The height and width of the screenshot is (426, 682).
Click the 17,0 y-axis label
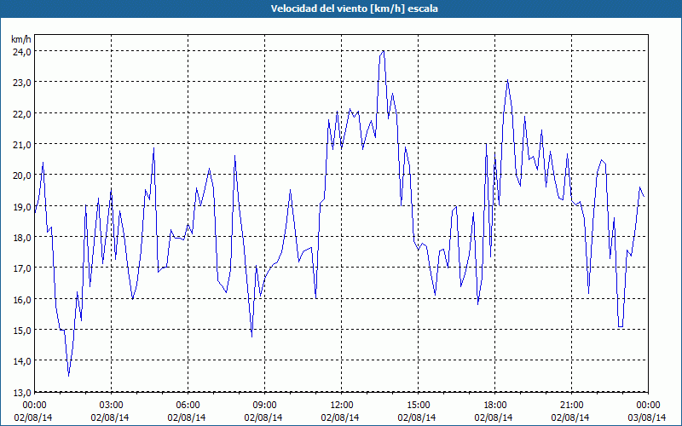coord(21,268)
